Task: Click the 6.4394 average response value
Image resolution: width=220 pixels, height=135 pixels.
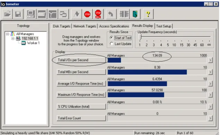Action: pyautogui.click(x=157, y=79)
